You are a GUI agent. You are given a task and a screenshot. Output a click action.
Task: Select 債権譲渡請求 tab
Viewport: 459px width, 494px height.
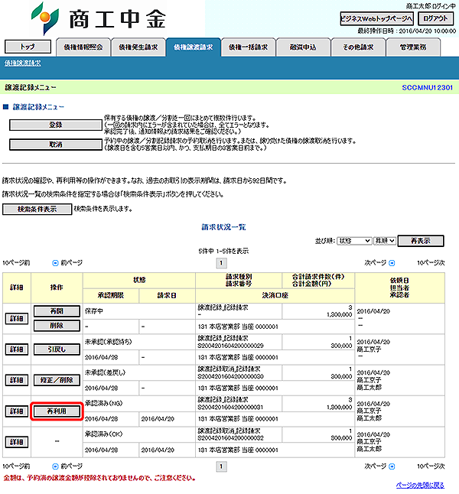(194, 47)
